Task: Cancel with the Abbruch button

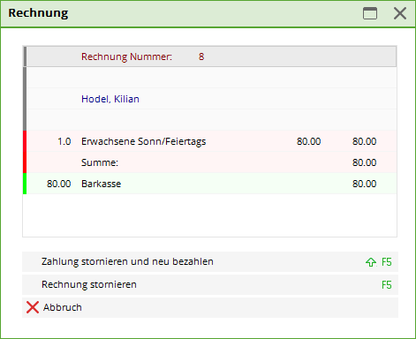Action: (x=210, y=307)
